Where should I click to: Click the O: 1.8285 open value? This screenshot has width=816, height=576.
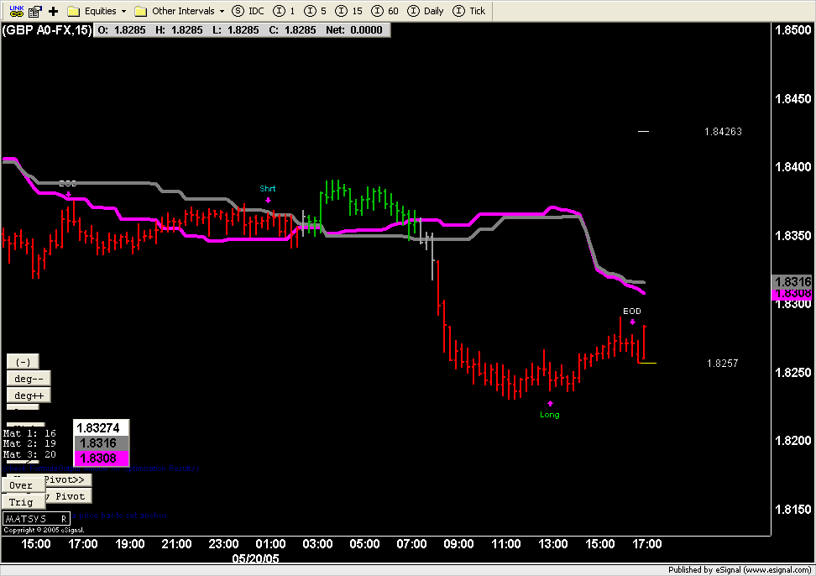pos(122,30)
